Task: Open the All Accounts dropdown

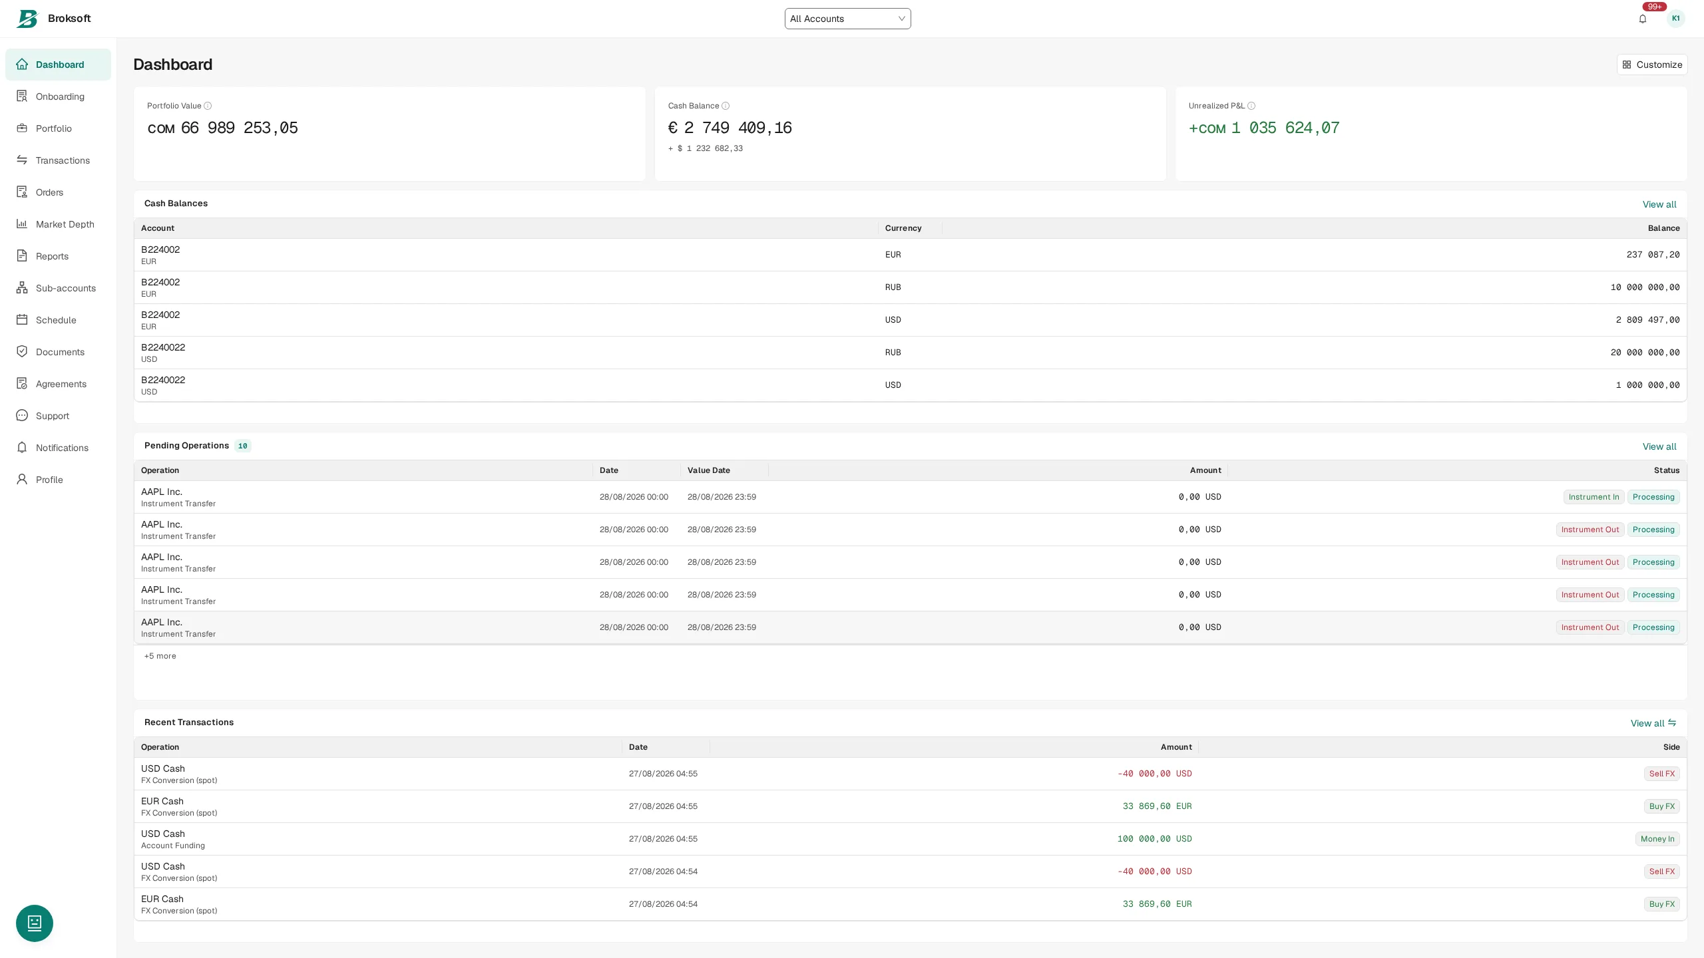Action: 847,19
